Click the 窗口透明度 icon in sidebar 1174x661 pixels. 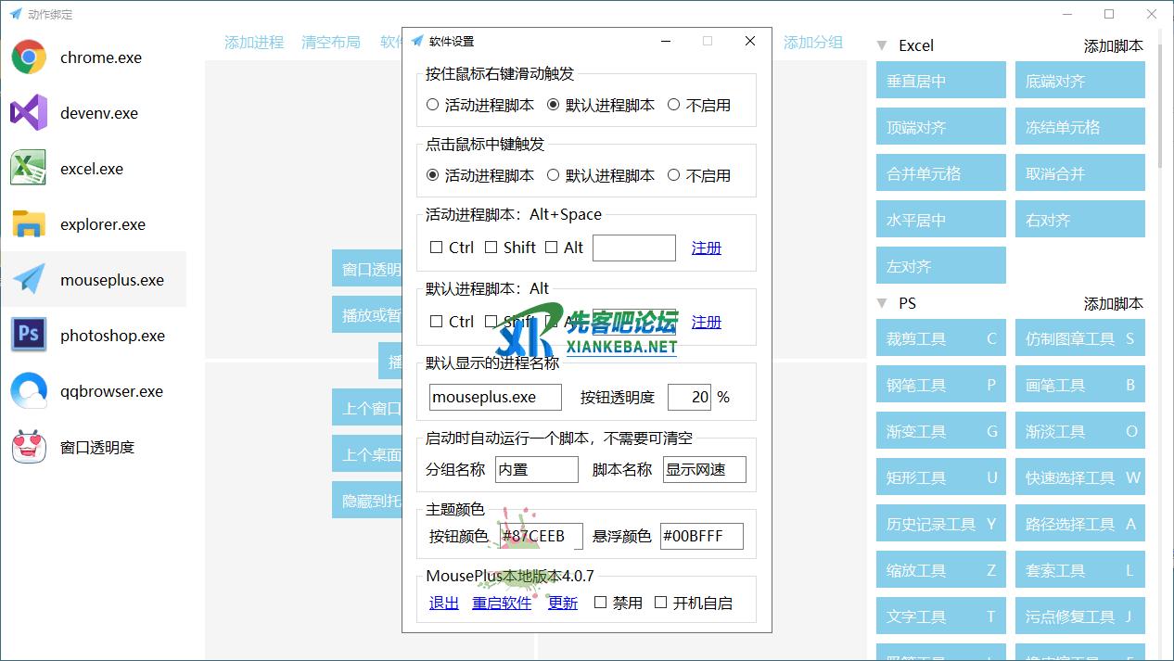pyautogui.click(x=29, y=447)
